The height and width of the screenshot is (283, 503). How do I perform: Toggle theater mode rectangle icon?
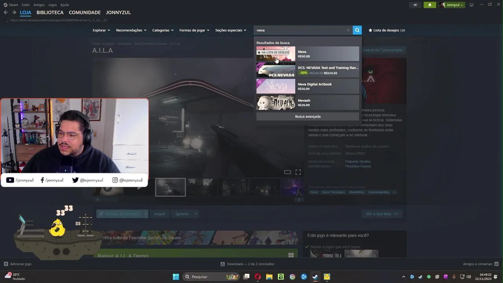(x=287, y=172)
